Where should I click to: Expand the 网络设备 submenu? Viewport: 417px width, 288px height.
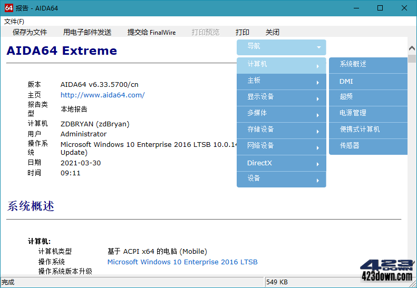(282, 147)
